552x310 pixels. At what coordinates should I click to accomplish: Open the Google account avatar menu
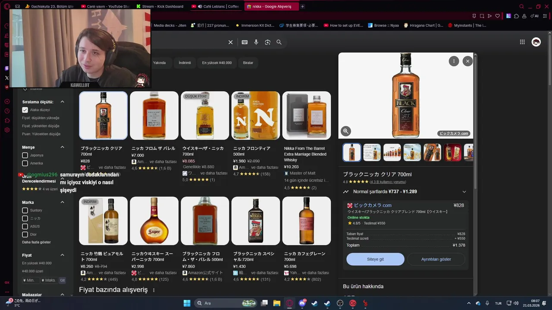536,42
